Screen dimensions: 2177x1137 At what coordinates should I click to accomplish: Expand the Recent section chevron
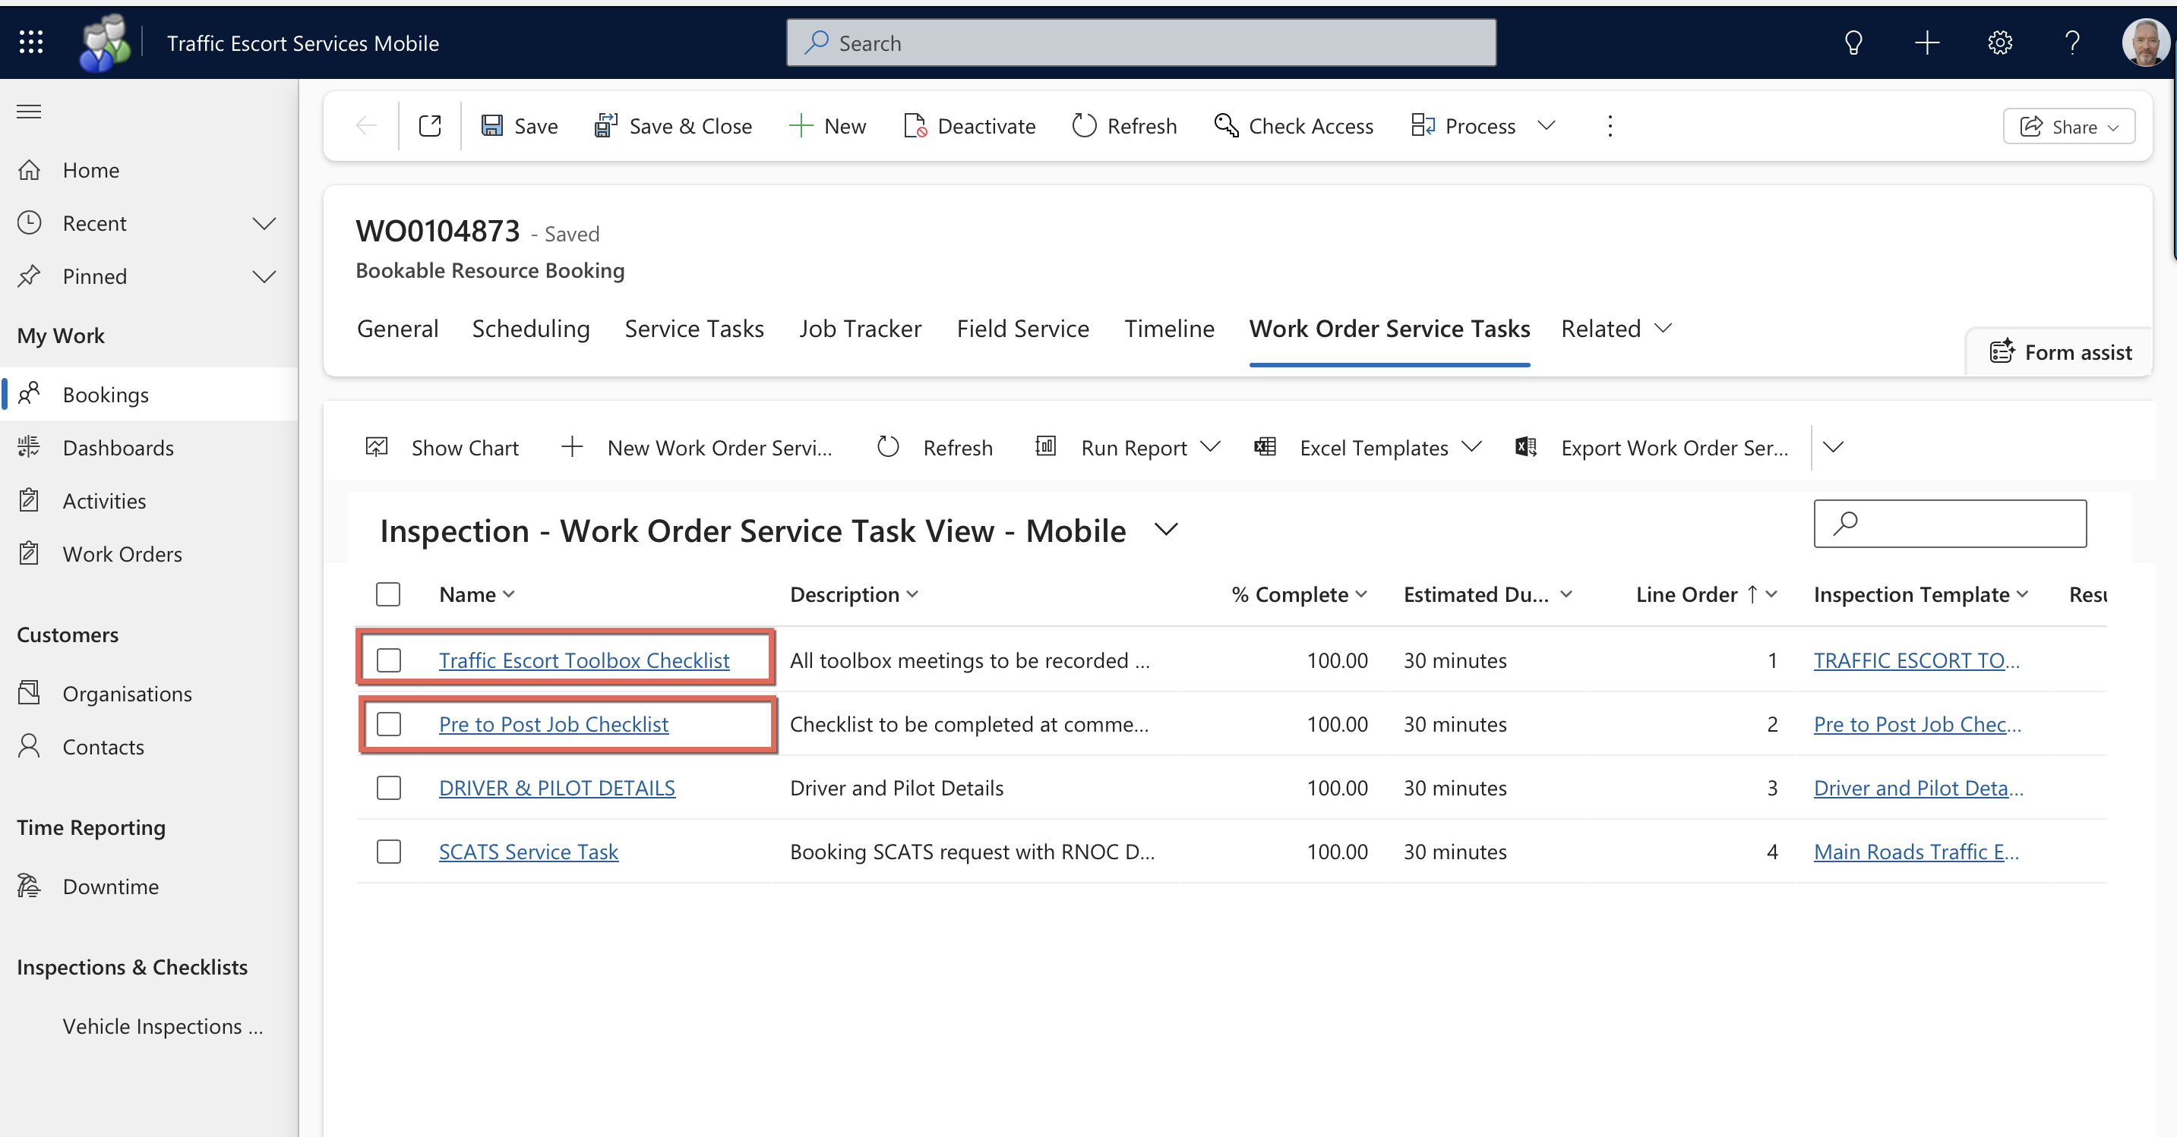tap(264, 223)
